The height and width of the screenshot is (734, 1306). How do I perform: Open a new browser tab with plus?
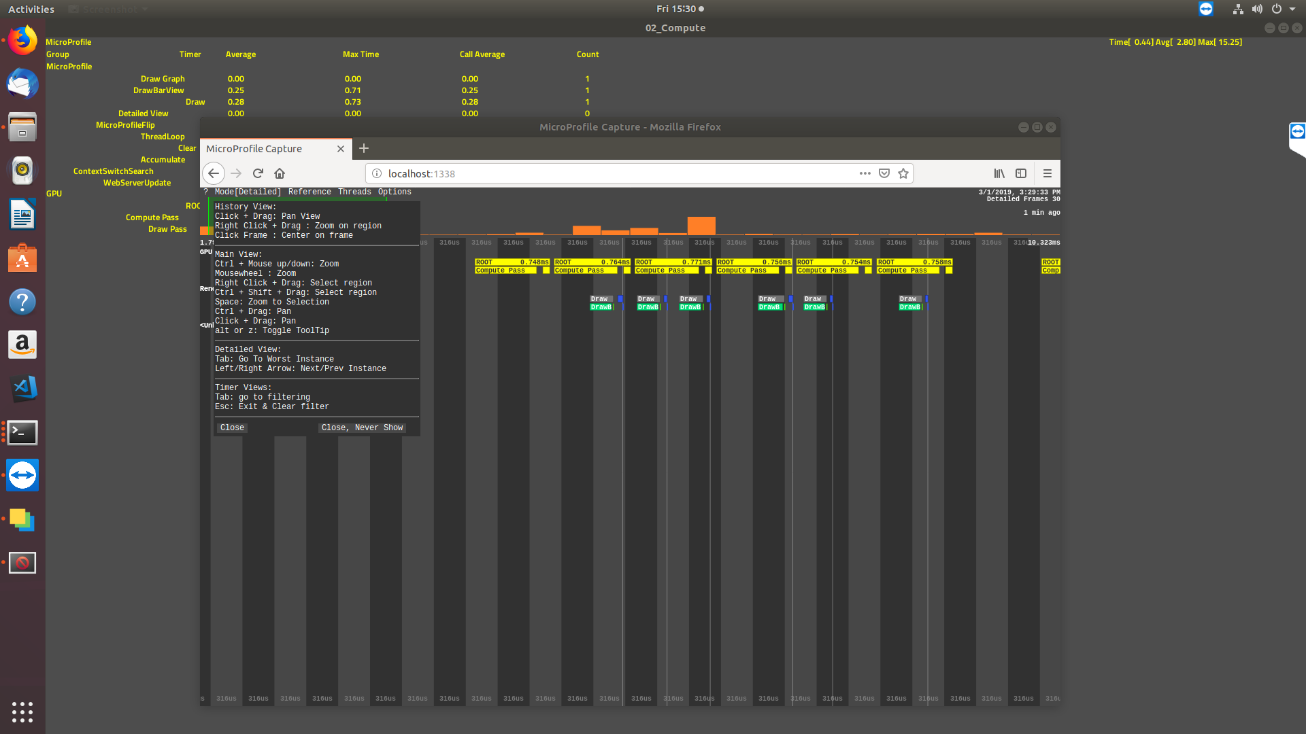tap(364, 149)
